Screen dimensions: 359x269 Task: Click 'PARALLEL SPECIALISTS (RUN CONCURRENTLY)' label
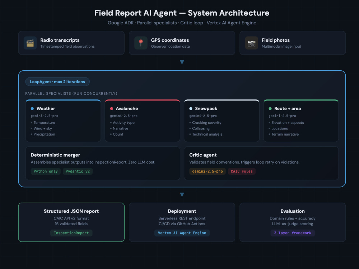point(71,94)
